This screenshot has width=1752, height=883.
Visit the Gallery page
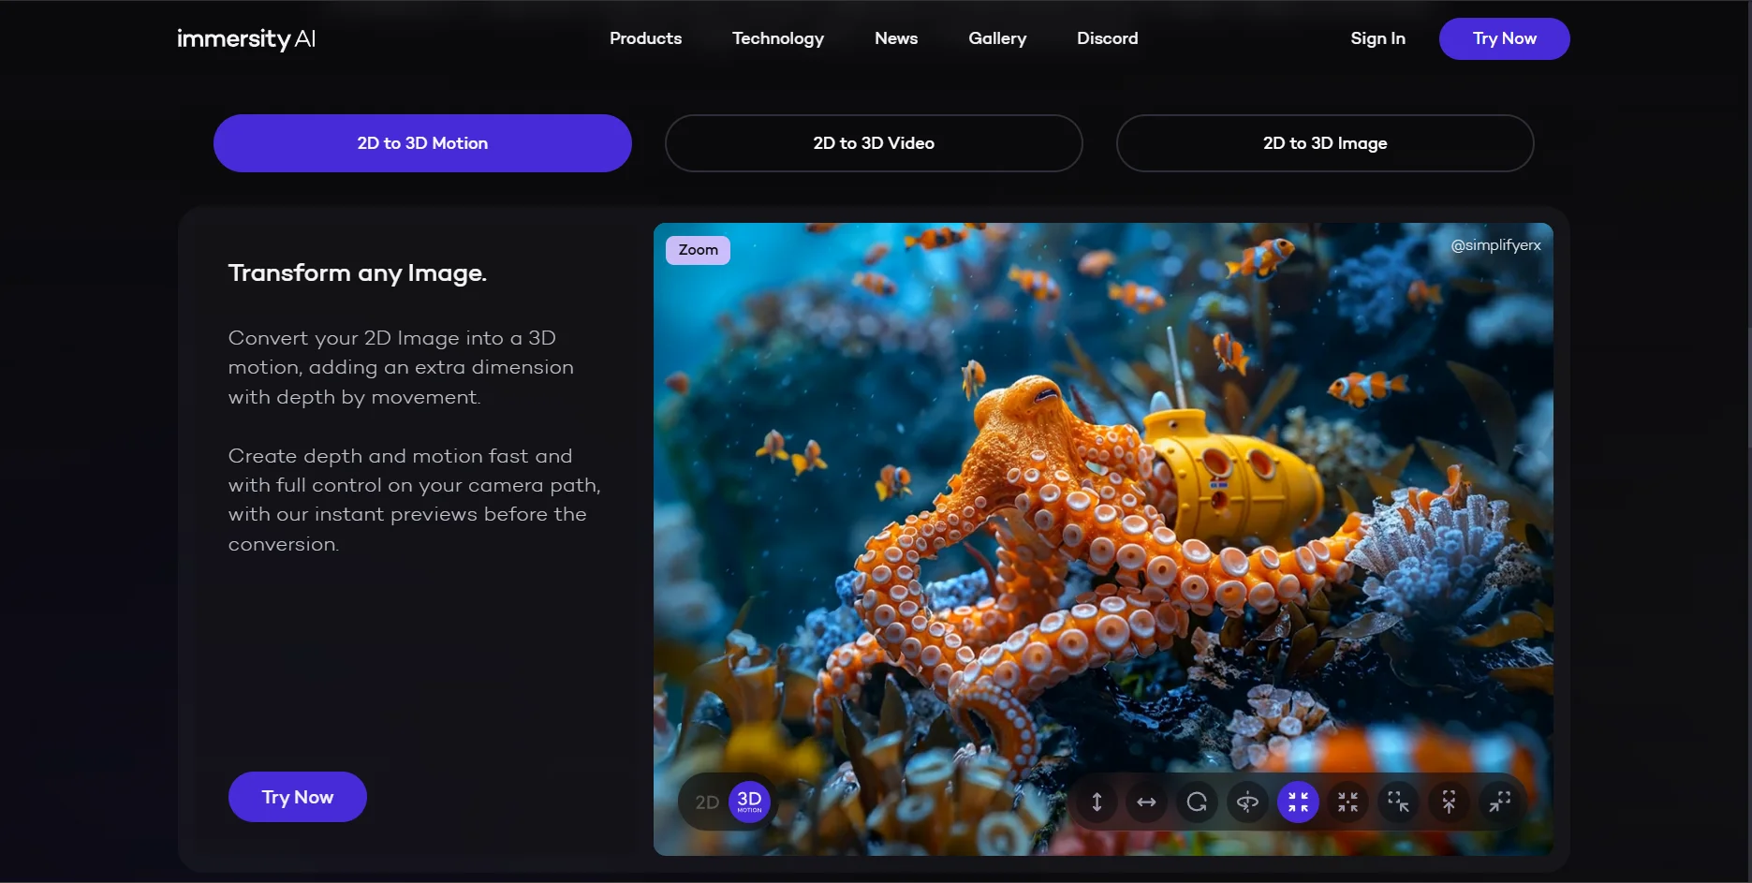pos(997,38)
